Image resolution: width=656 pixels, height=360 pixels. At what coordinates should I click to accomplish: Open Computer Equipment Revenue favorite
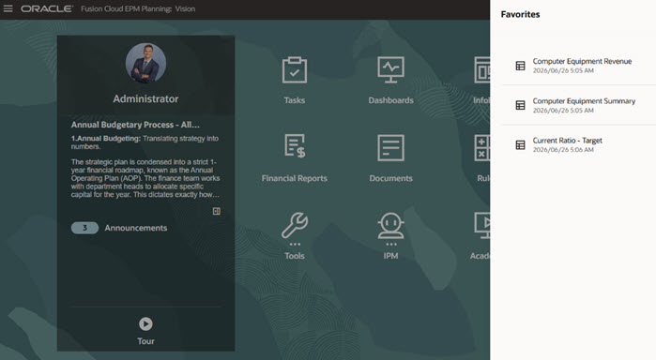point(582,62)
